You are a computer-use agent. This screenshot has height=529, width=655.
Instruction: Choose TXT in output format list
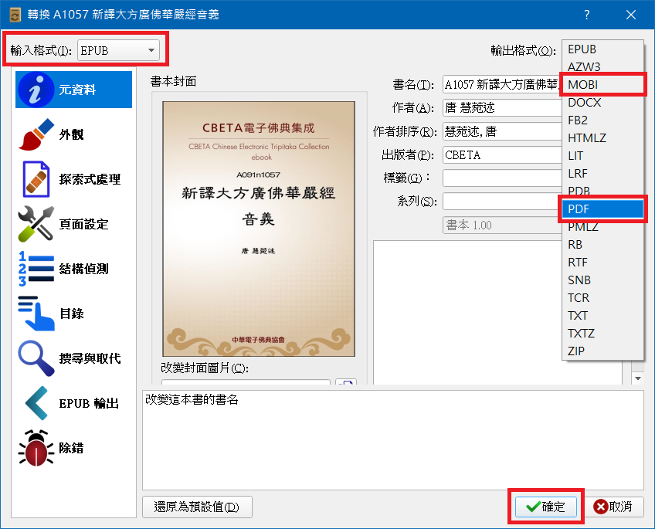(x=602, y=315)
